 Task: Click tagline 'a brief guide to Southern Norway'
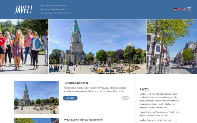pos(55,13)
